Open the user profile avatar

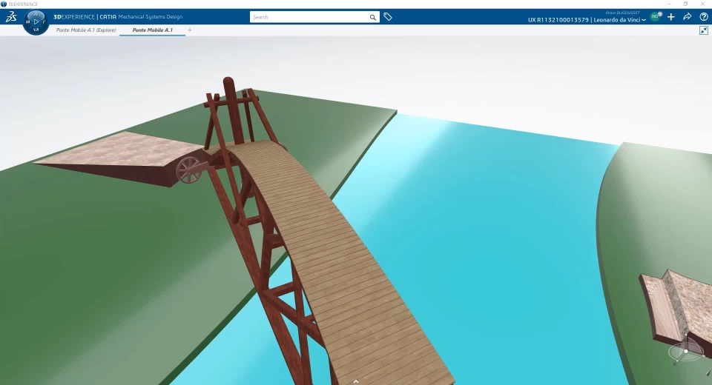[x=655, y=17]
